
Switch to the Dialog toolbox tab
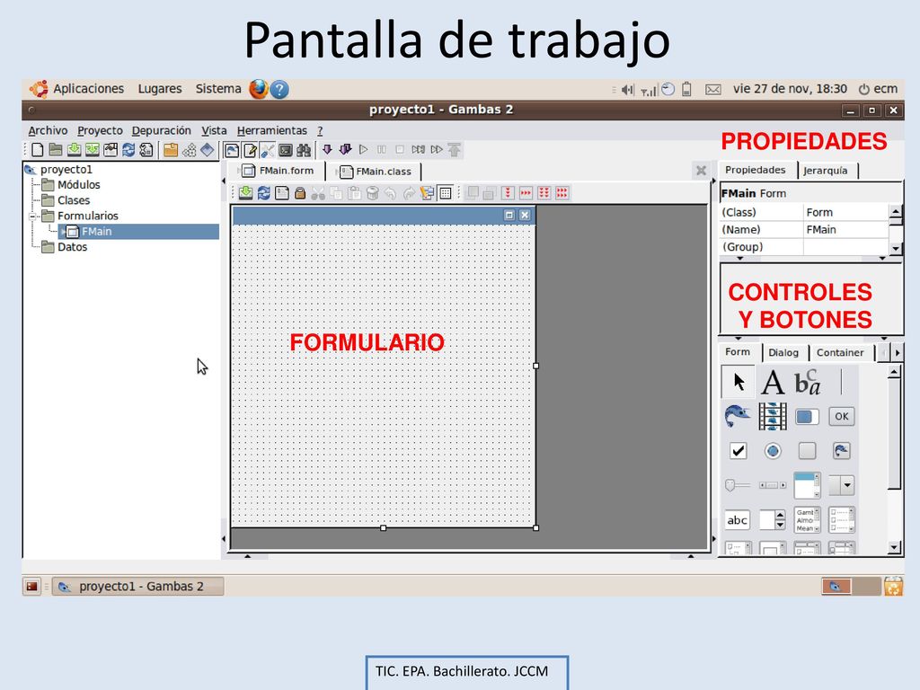click(783, 352)
